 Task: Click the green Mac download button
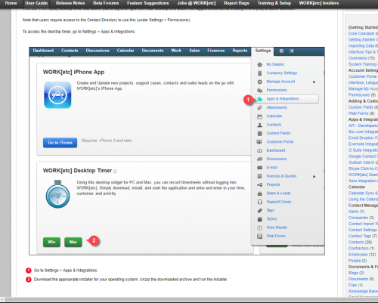[73, 242]
